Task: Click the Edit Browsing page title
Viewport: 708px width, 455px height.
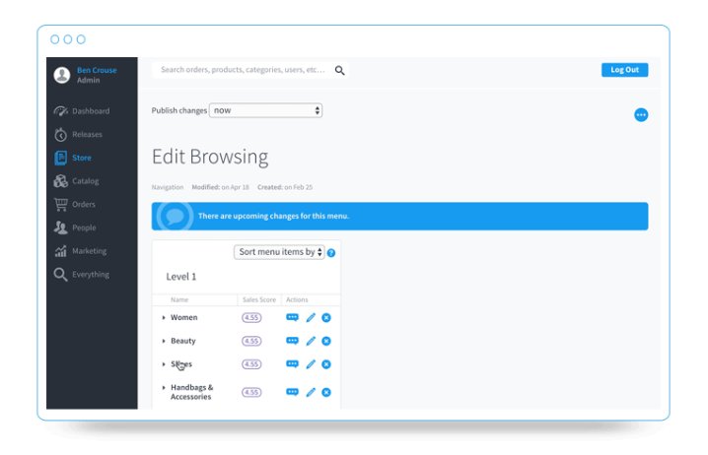Action: [x=210, y=158]
